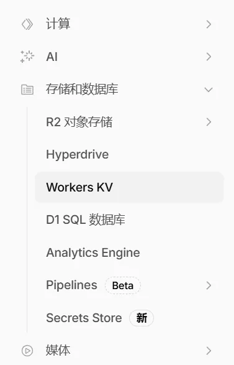The image size is (234, 365).
Task: Expand the 计算 section chevron
Action: (x=209, y=24)
